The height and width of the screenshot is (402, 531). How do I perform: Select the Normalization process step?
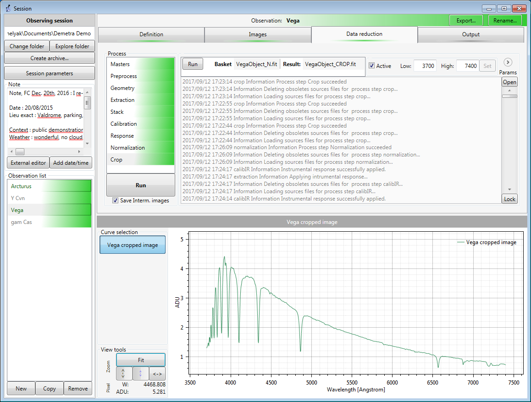click(140, 148)
